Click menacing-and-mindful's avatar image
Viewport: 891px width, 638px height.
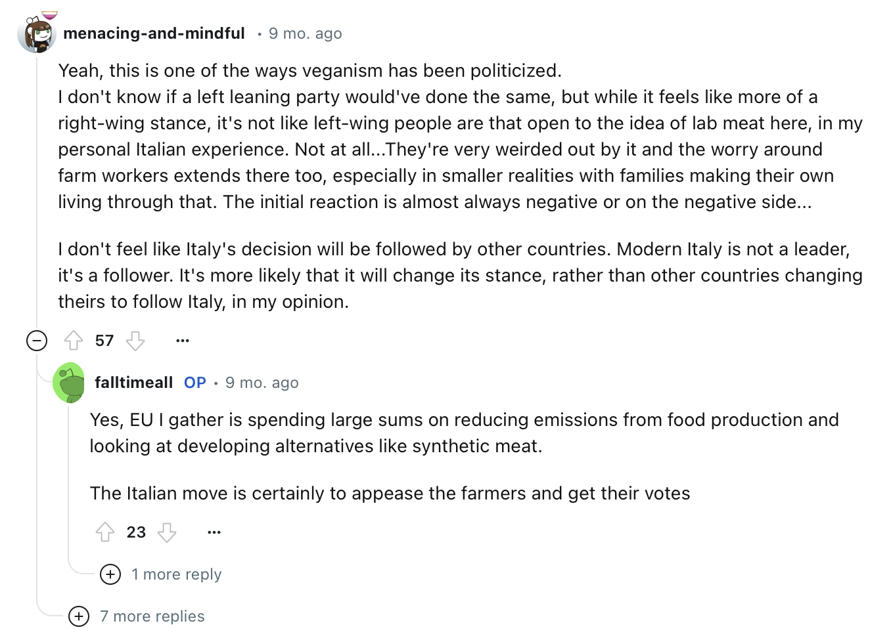[x=37, y=34]
